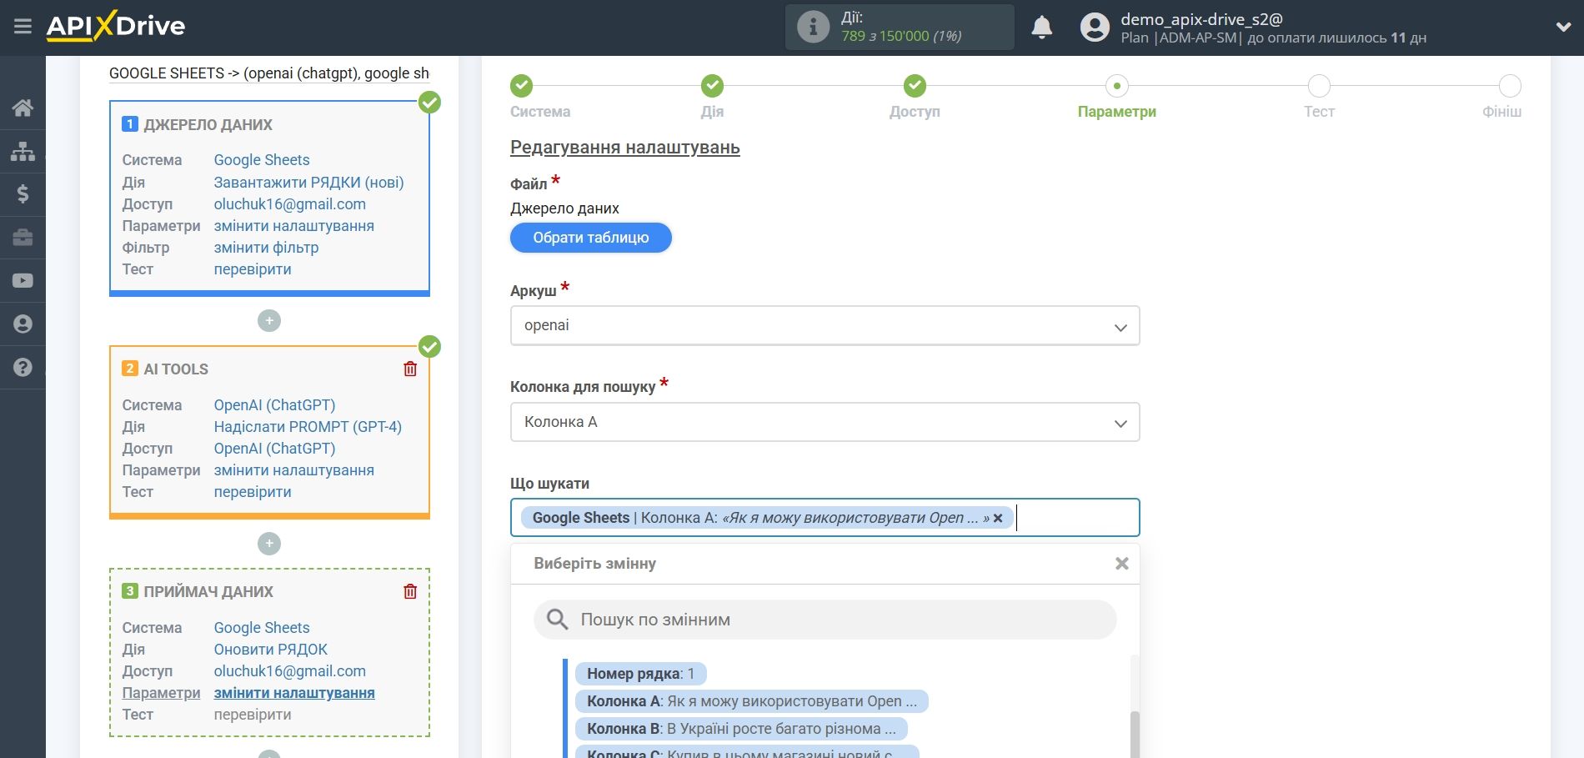Image resolution: width=1584 pixels, height=758 pixels.
Task: Open receiver змінити налаштування link
Action: pyautogui.click(x=294, y=693)
